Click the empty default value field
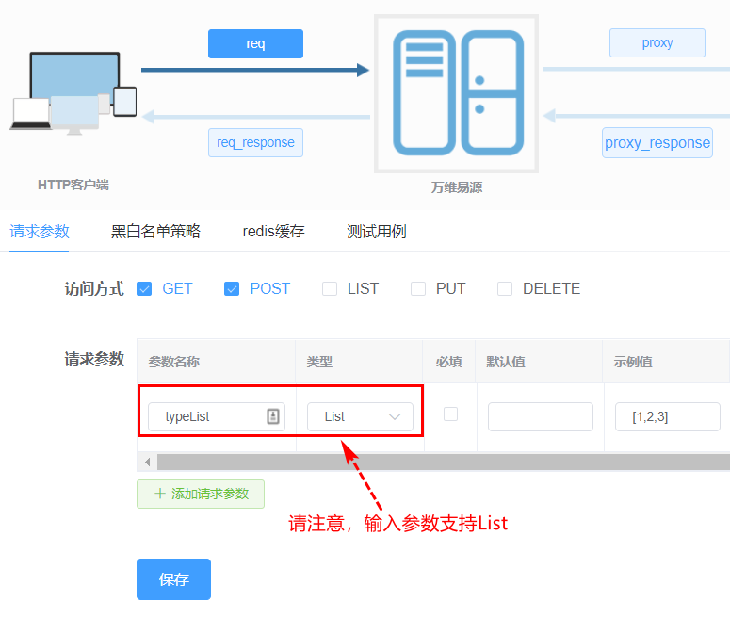Image resolution: width=730 pixels, height=617 pixels. [x=540, y=416]
